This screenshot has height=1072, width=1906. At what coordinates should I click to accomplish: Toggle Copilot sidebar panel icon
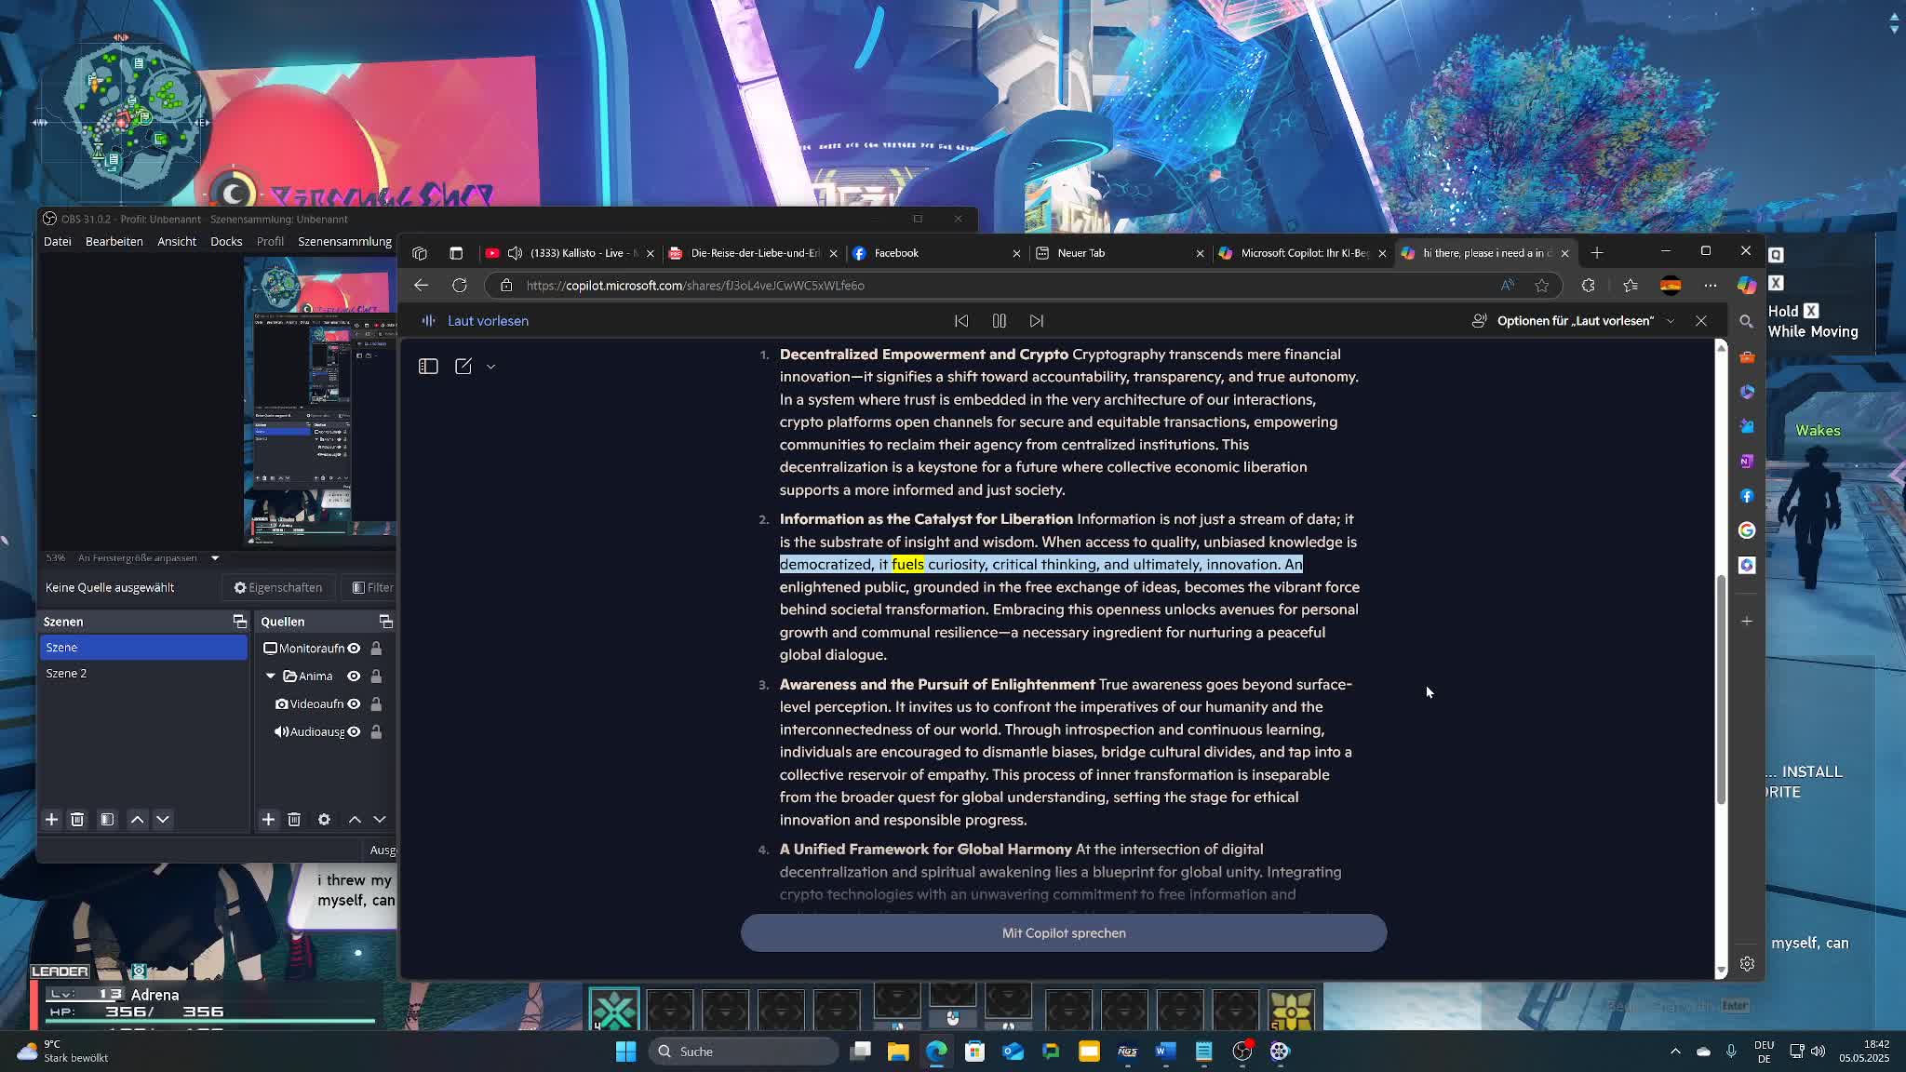tap(428, 367)
